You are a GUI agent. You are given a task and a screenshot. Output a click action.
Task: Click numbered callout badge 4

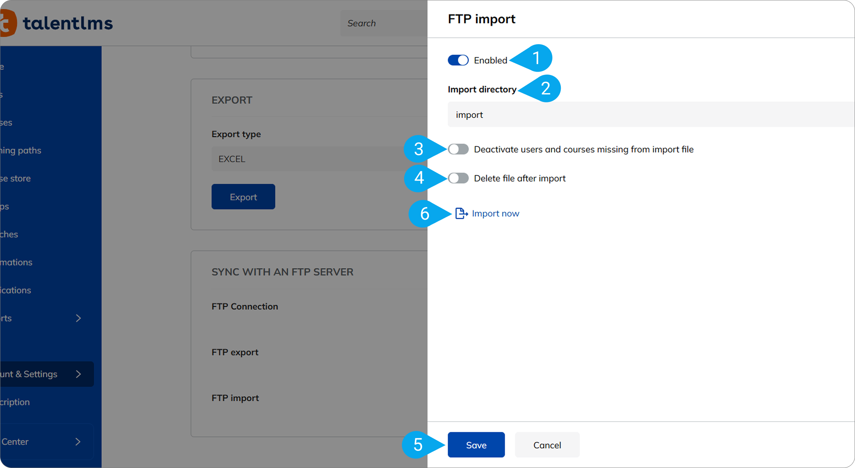(x=419, y=178)
